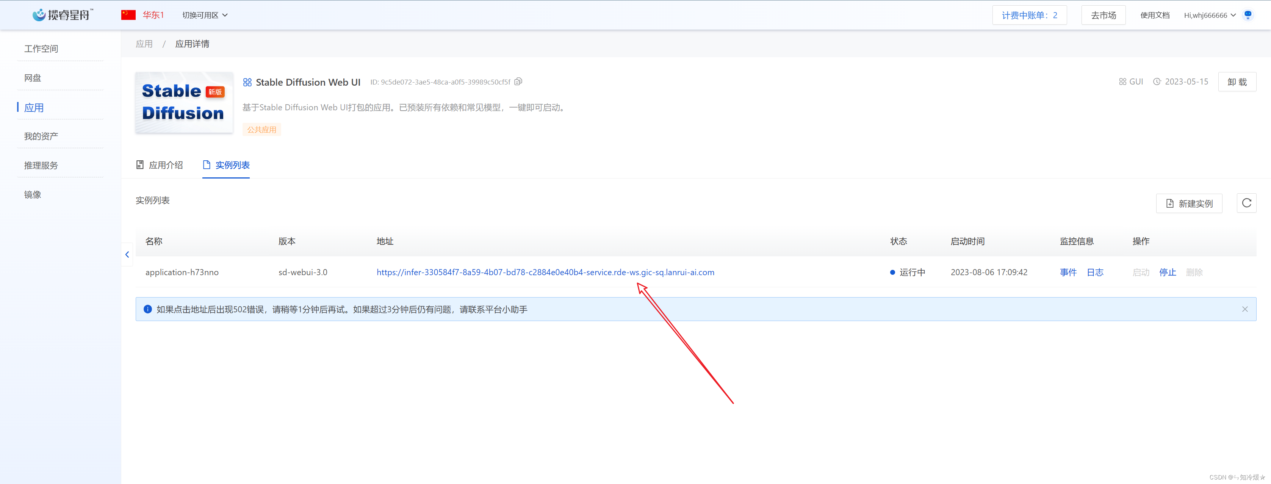Click start time 2023-08-06 17:09:42
Image resolution: width=1271 pixels, height=484 pixels.
coord(989,272)
